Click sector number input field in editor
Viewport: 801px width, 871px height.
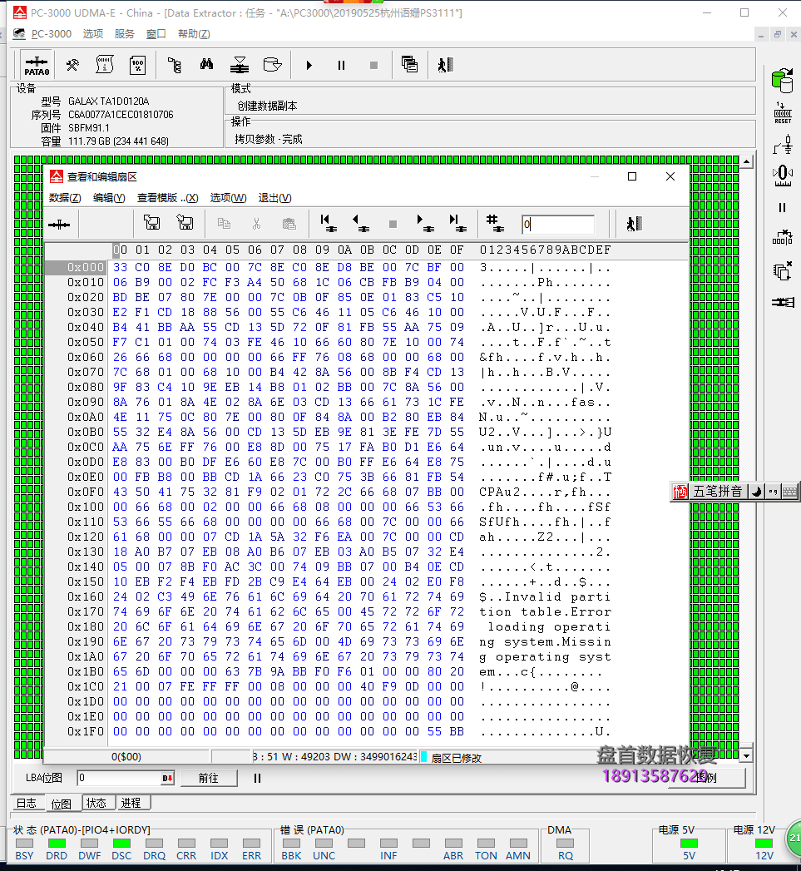(557, 225)
